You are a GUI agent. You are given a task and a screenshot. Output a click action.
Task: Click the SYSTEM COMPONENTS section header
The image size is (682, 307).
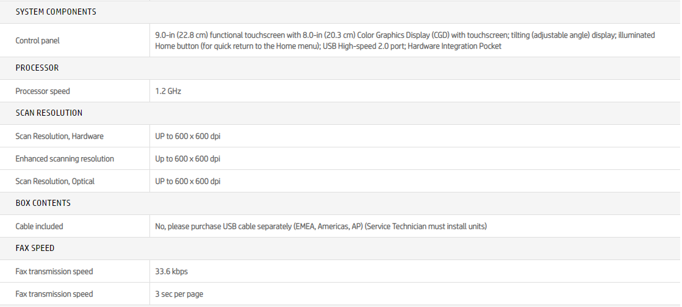click(x=56, y=12)
